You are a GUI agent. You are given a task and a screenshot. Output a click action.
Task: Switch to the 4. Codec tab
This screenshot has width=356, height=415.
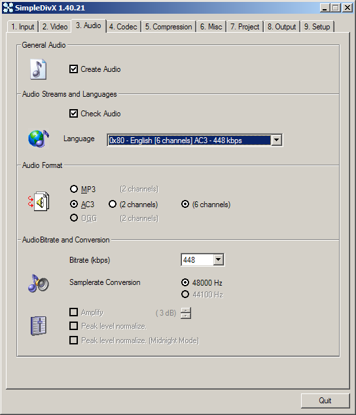[123, 27]
